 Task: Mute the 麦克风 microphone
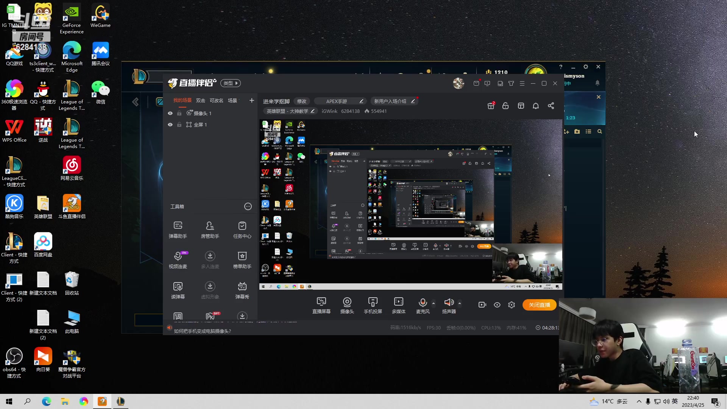point(423,302)
